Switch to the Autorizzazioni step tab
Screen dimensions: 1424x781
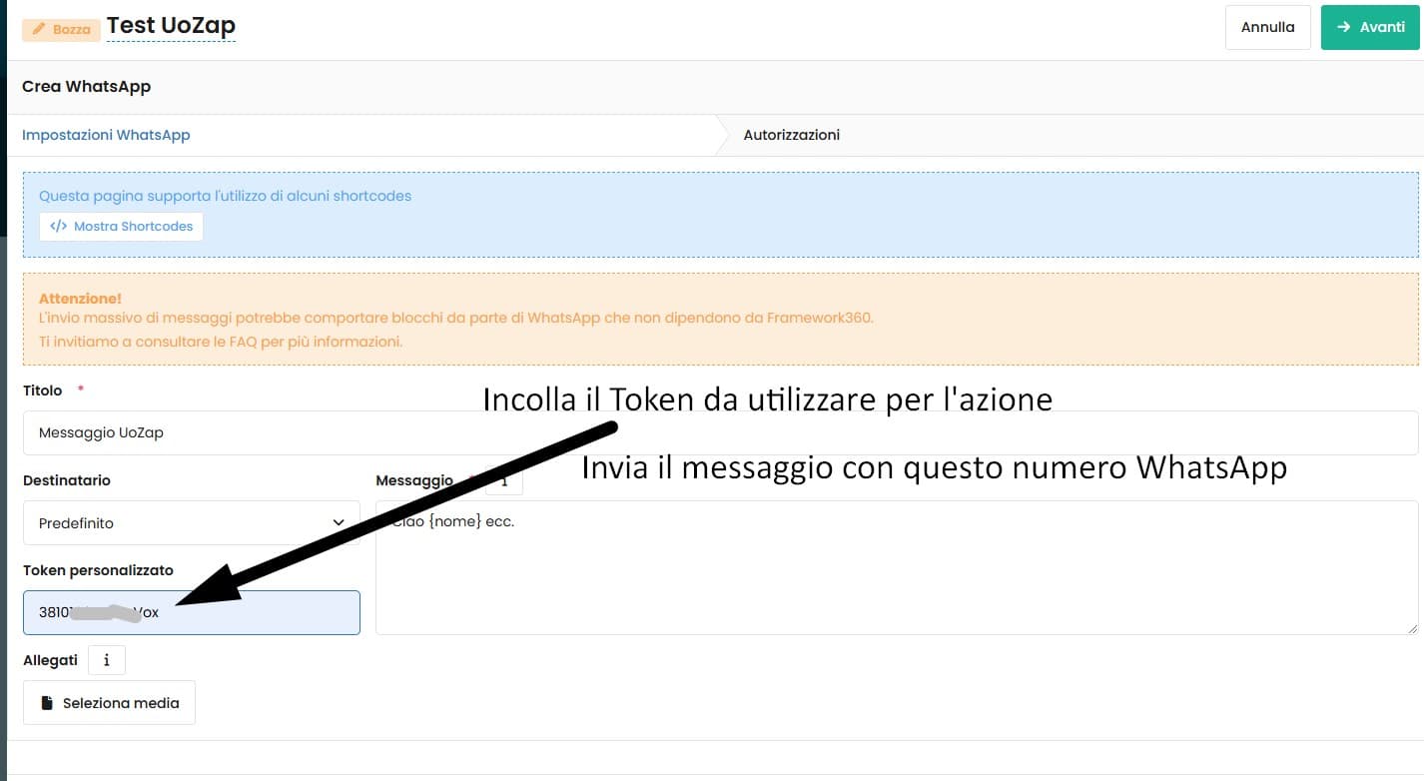click(791, 135)
